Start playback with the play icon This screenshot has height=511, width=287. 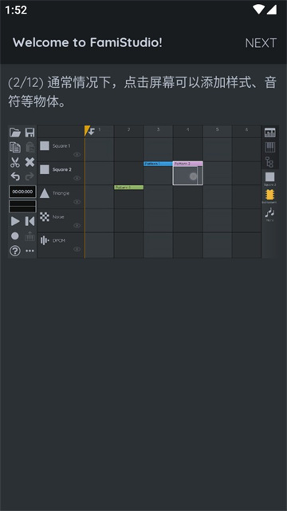(x=15, y=221)
